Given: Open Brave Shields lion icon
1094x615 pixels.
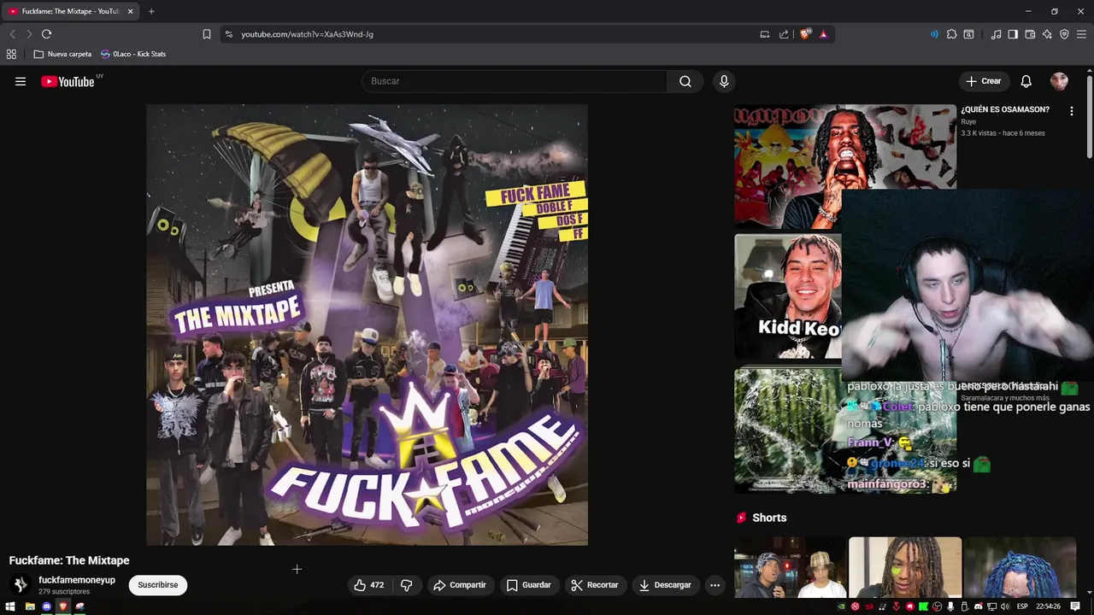Looking at the screenshot, I should click(x=804, y=34).
